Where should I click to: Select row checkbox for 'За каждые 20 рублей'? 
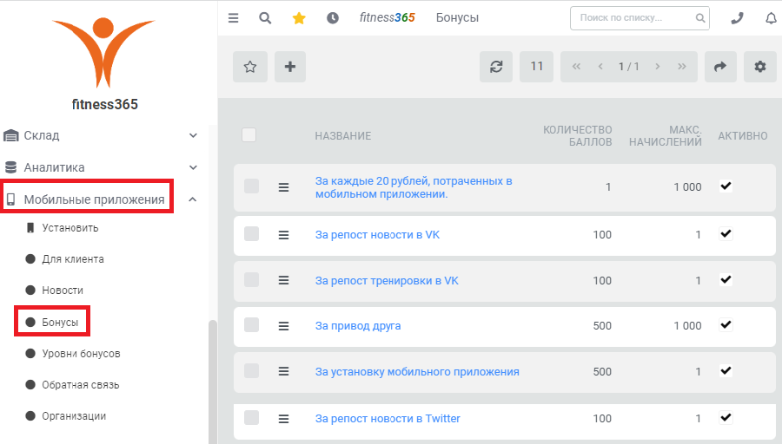251,186
